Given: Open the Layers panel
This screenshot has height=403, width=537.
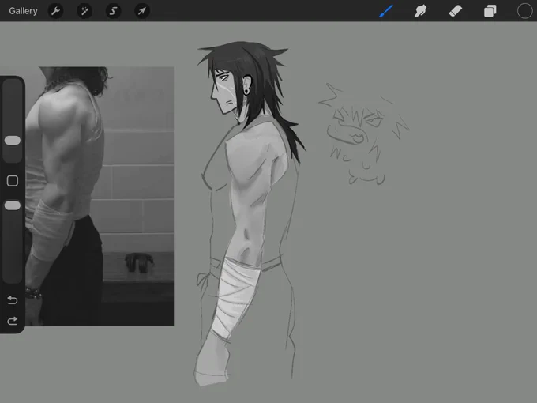Looking at the screenshot, I should pyautogui.click(x=490, y=11).
